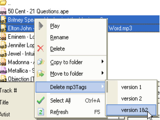The image size is (160, 120).
Task: Expand the Move to folder submenu arrow
Action: [102, 74]
